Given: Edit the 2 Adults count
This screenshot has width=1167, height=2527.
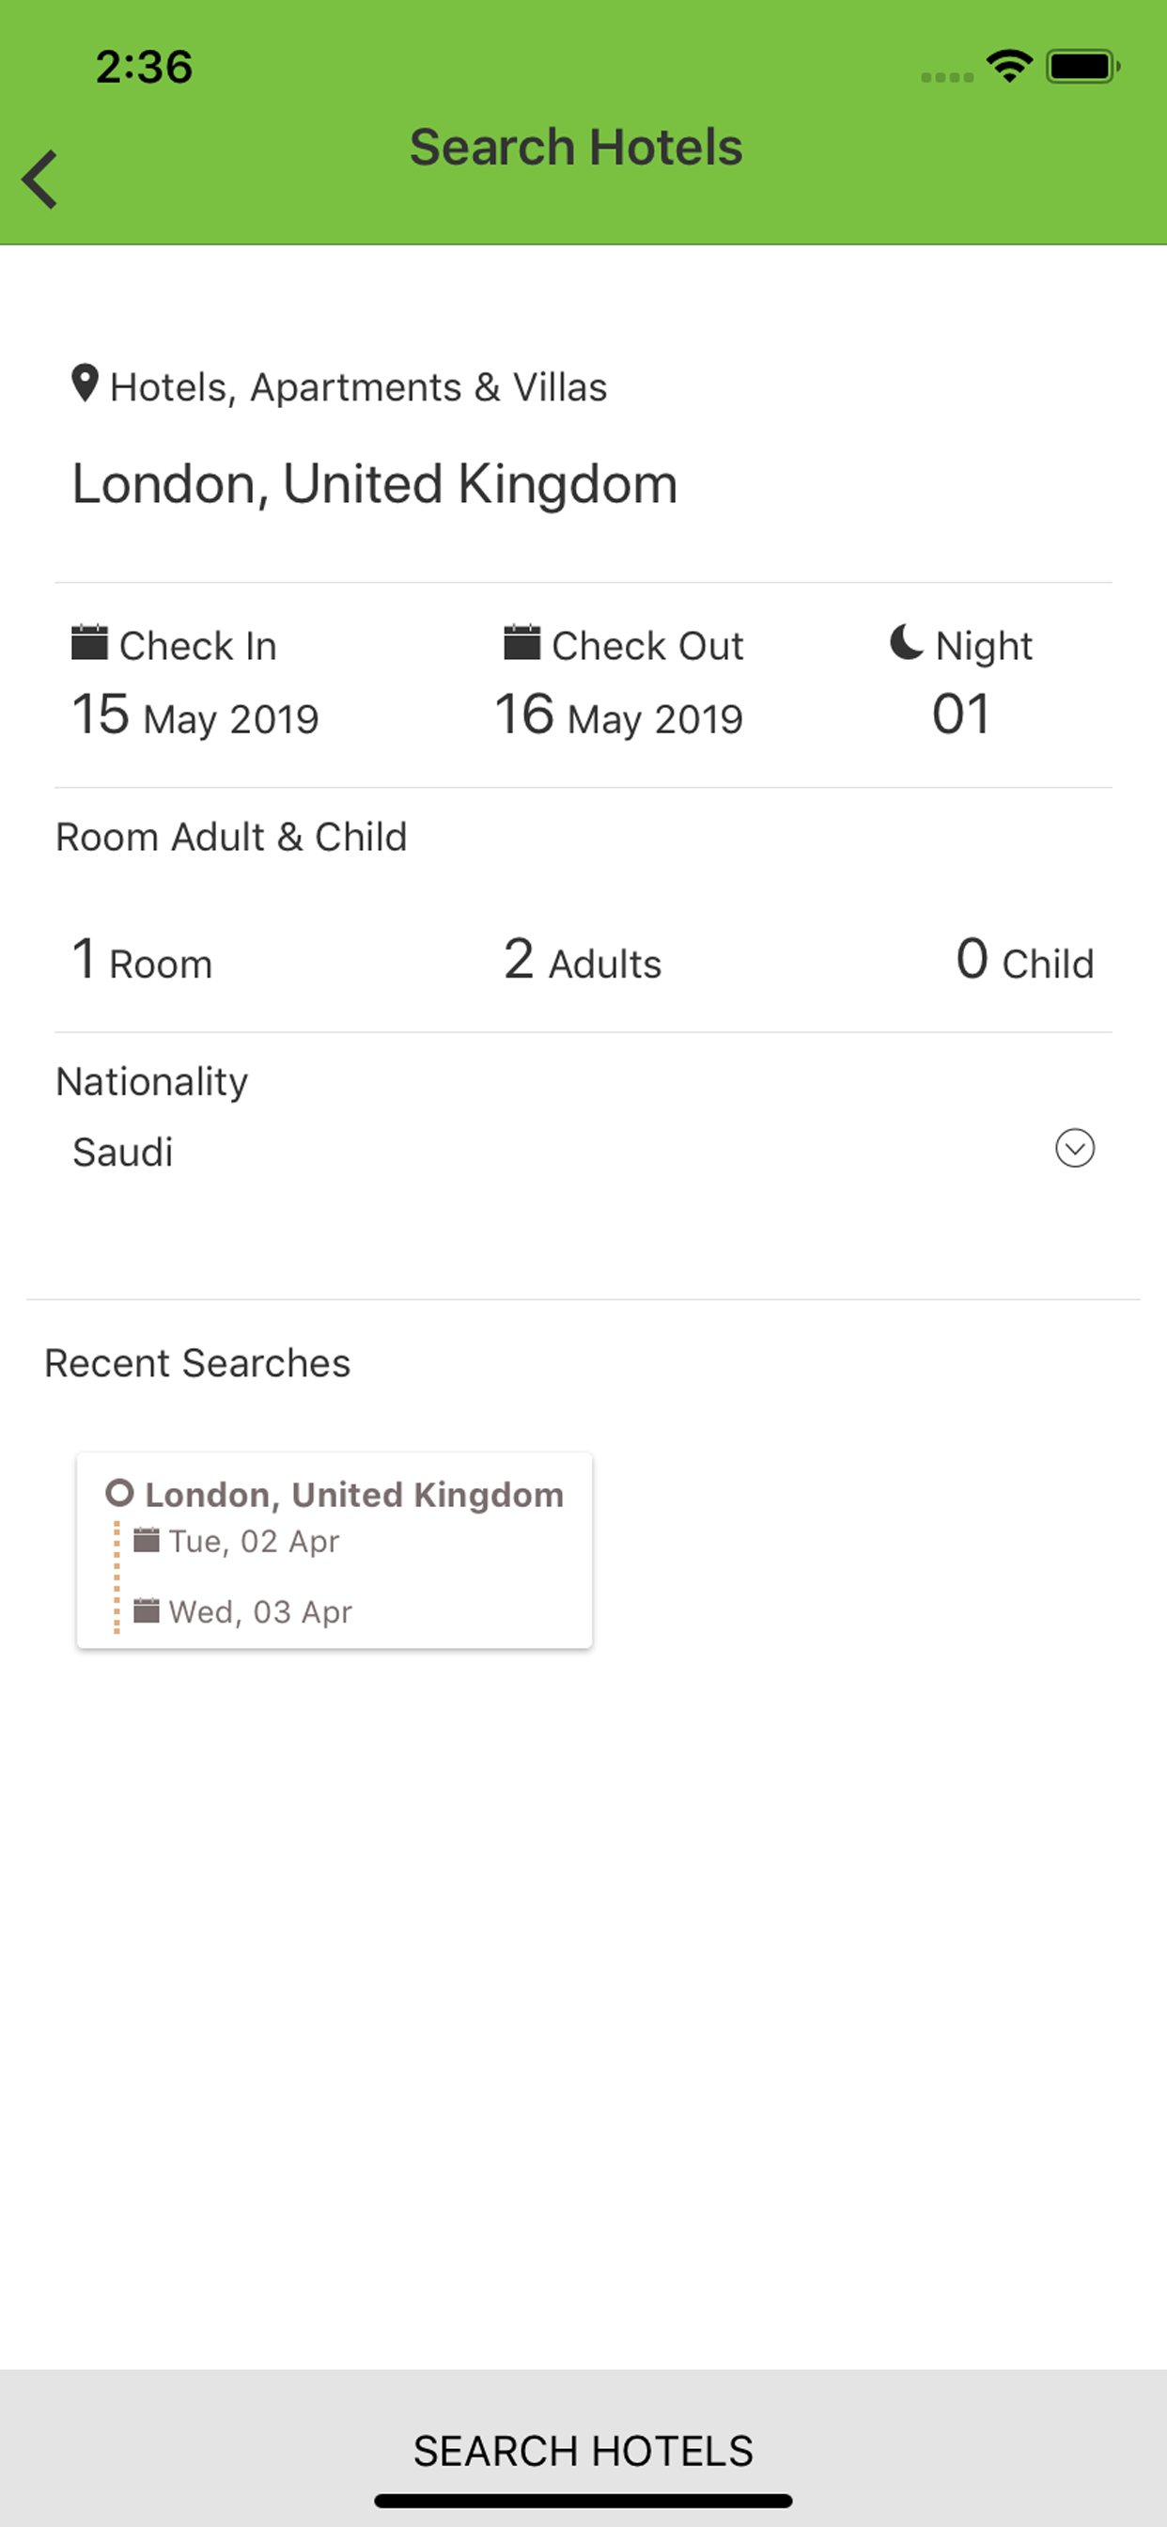Looking at the screenshot, I should [x=583, y=961].
